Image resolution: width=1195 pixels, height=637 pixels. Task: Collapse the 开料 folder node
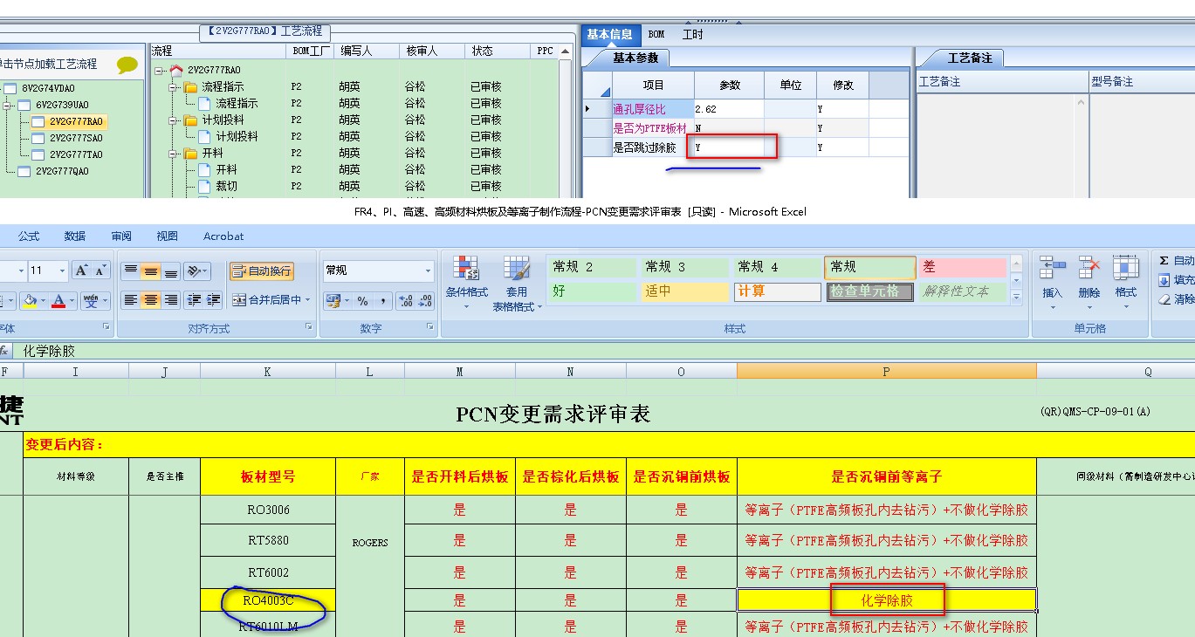[173, 154]
